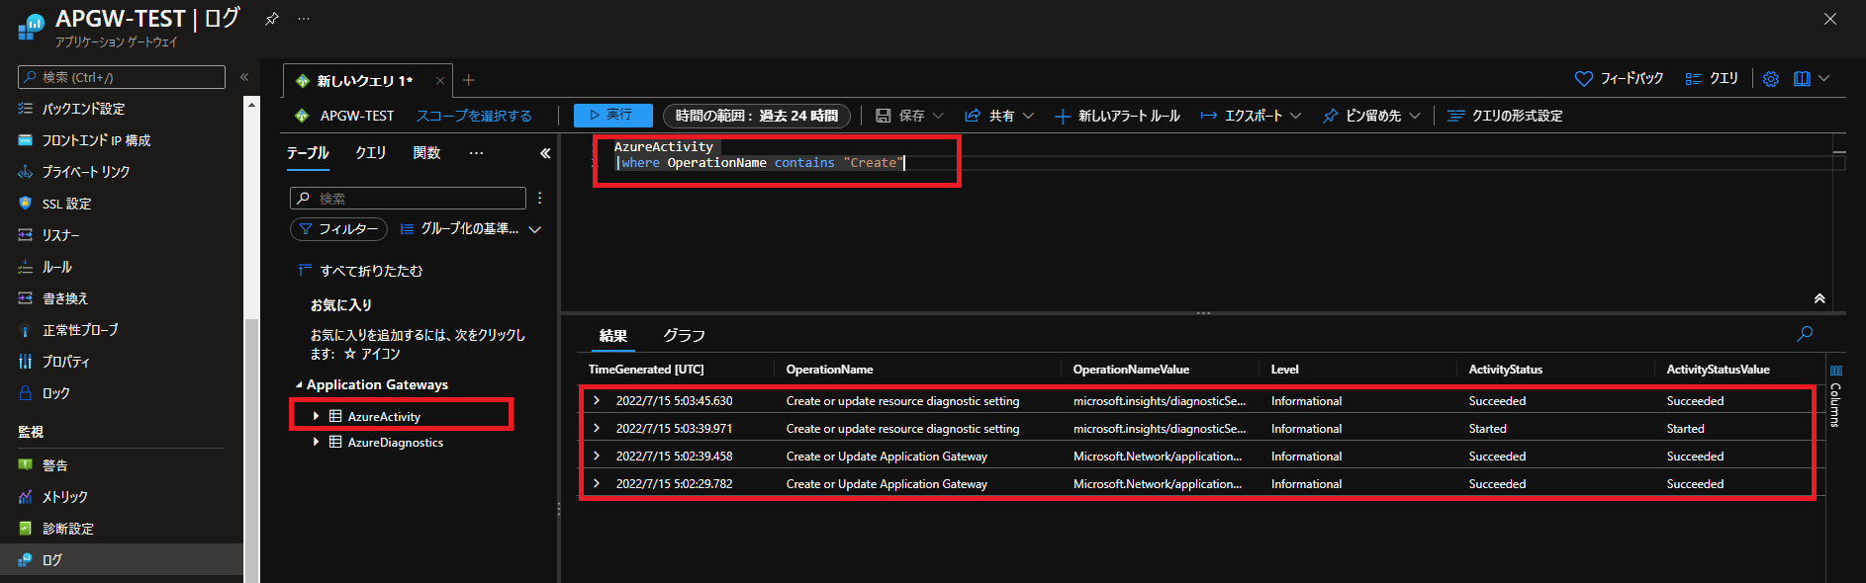The height and width of the screenshot is (583, 1866).
Task: Open クエリ explorer button
Action: tap(1712, 78)
